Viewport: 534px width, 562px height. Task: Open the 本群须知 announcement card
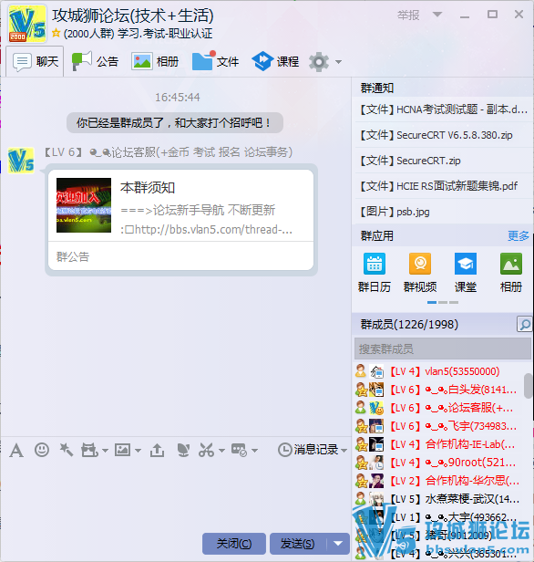coord(181,220)
